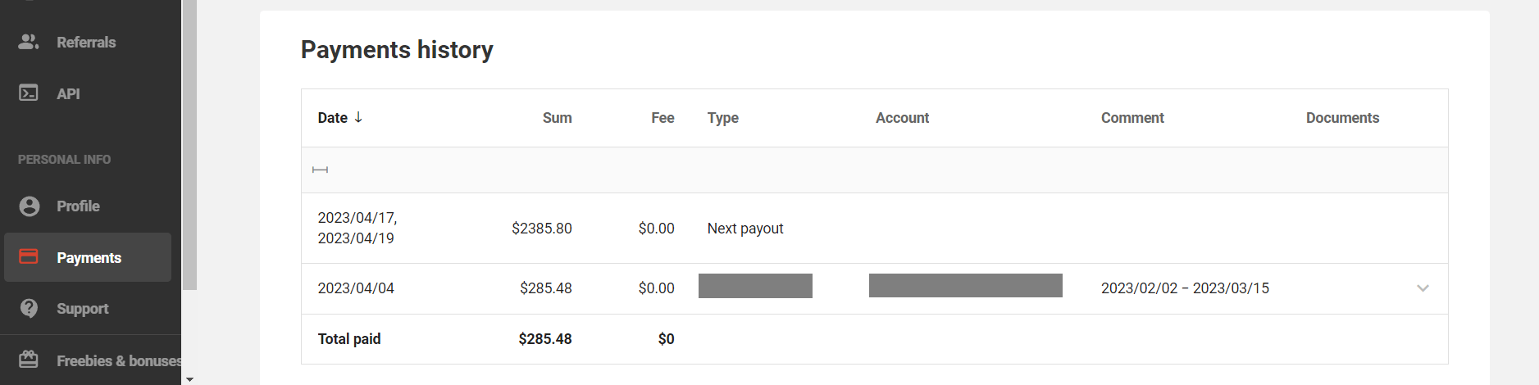Click the API terminal icon
The height and width of the screenshot is (385, 1539).
tap(29, 93)
